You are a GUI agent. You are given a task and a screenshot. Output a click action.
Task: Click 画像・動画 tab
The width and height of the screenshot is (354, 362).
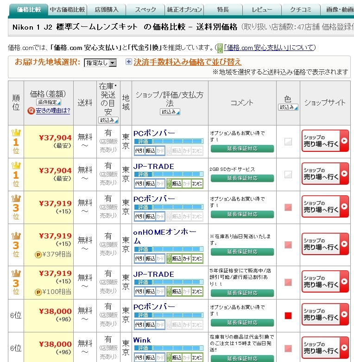tap(338, 10)
